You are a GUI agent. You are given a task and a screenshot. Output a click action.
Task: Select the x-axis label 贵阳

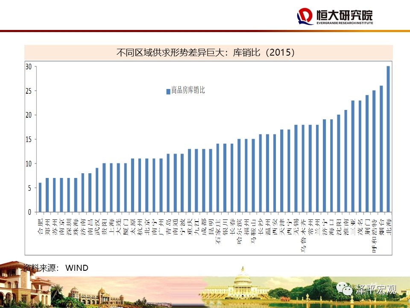click(104, 228)
